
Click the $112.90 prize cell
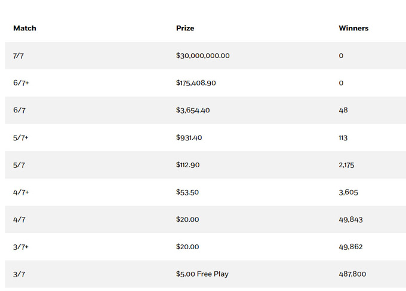[189, 165]
